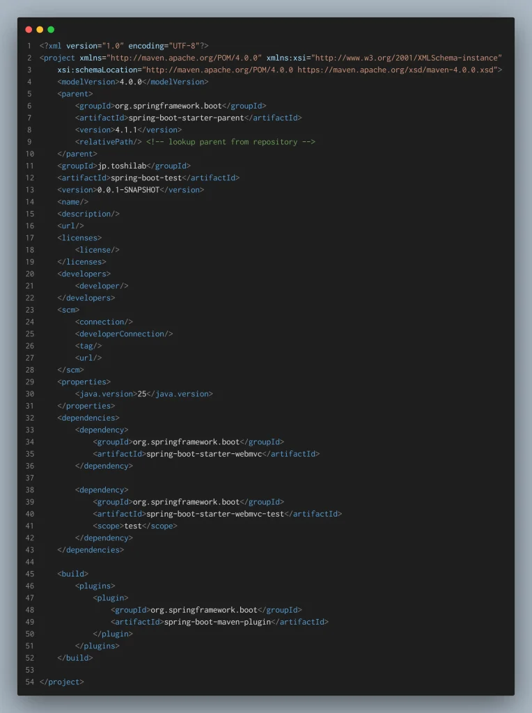
Task: Click the opening <plugins> tag
Action: (x=95, y=586)
